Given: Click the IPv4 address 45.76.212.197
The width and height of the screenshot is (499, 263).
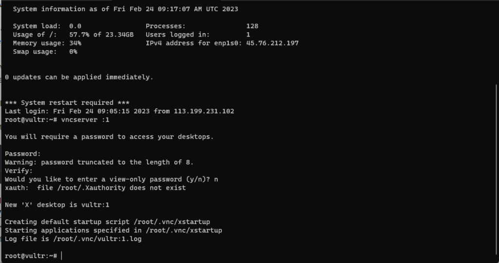Looking at the screenshot, I should [x=272, y=43].
